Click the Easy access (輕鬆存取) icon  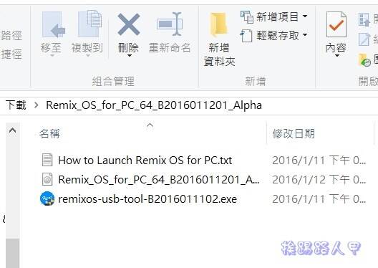[x=246, y=36]
